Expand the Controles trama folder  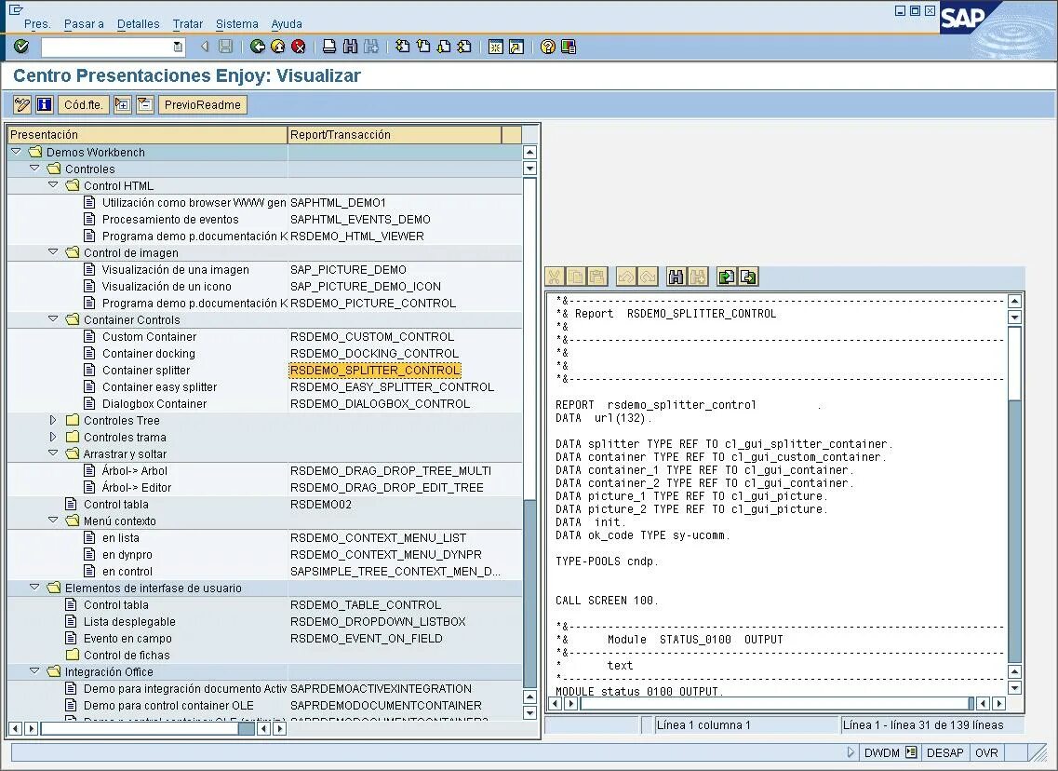tap(53, 437)
